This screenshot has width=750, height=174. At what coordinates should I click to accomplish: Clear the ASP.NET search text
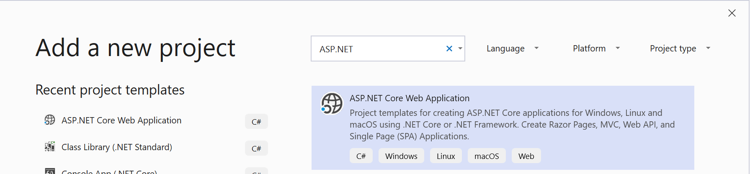point(449,49)
